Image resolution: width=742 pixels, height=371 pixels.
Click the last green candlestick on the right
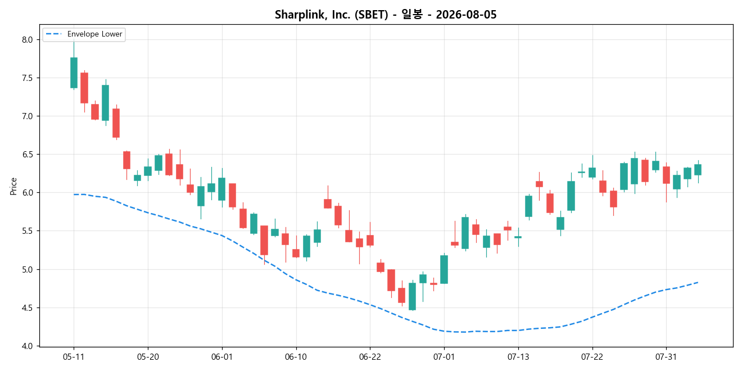click(698, 170)
